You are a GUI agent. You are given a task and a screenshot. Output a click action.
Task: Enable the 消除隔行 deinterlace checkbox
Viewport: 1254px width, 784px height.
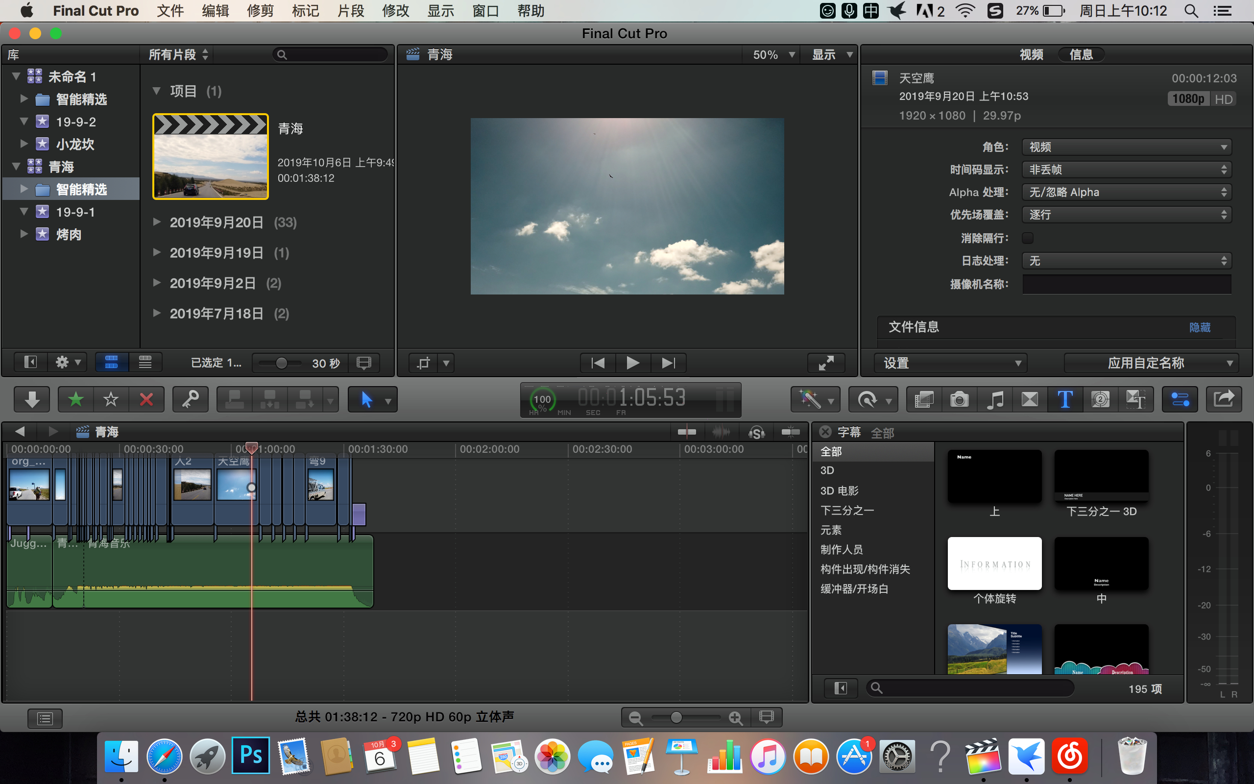[1028, 238]
